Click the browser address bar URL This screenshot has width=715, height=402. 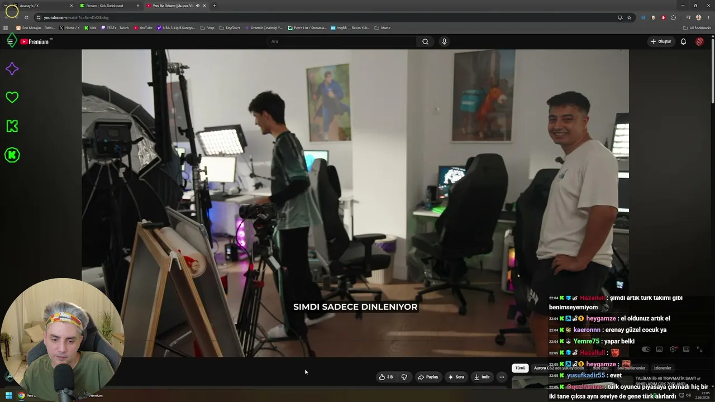tap(76, 17)
